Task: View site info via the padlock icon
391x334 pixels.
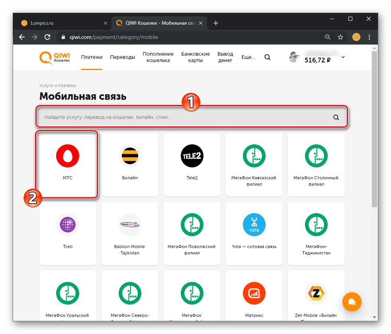Action: 63,37
